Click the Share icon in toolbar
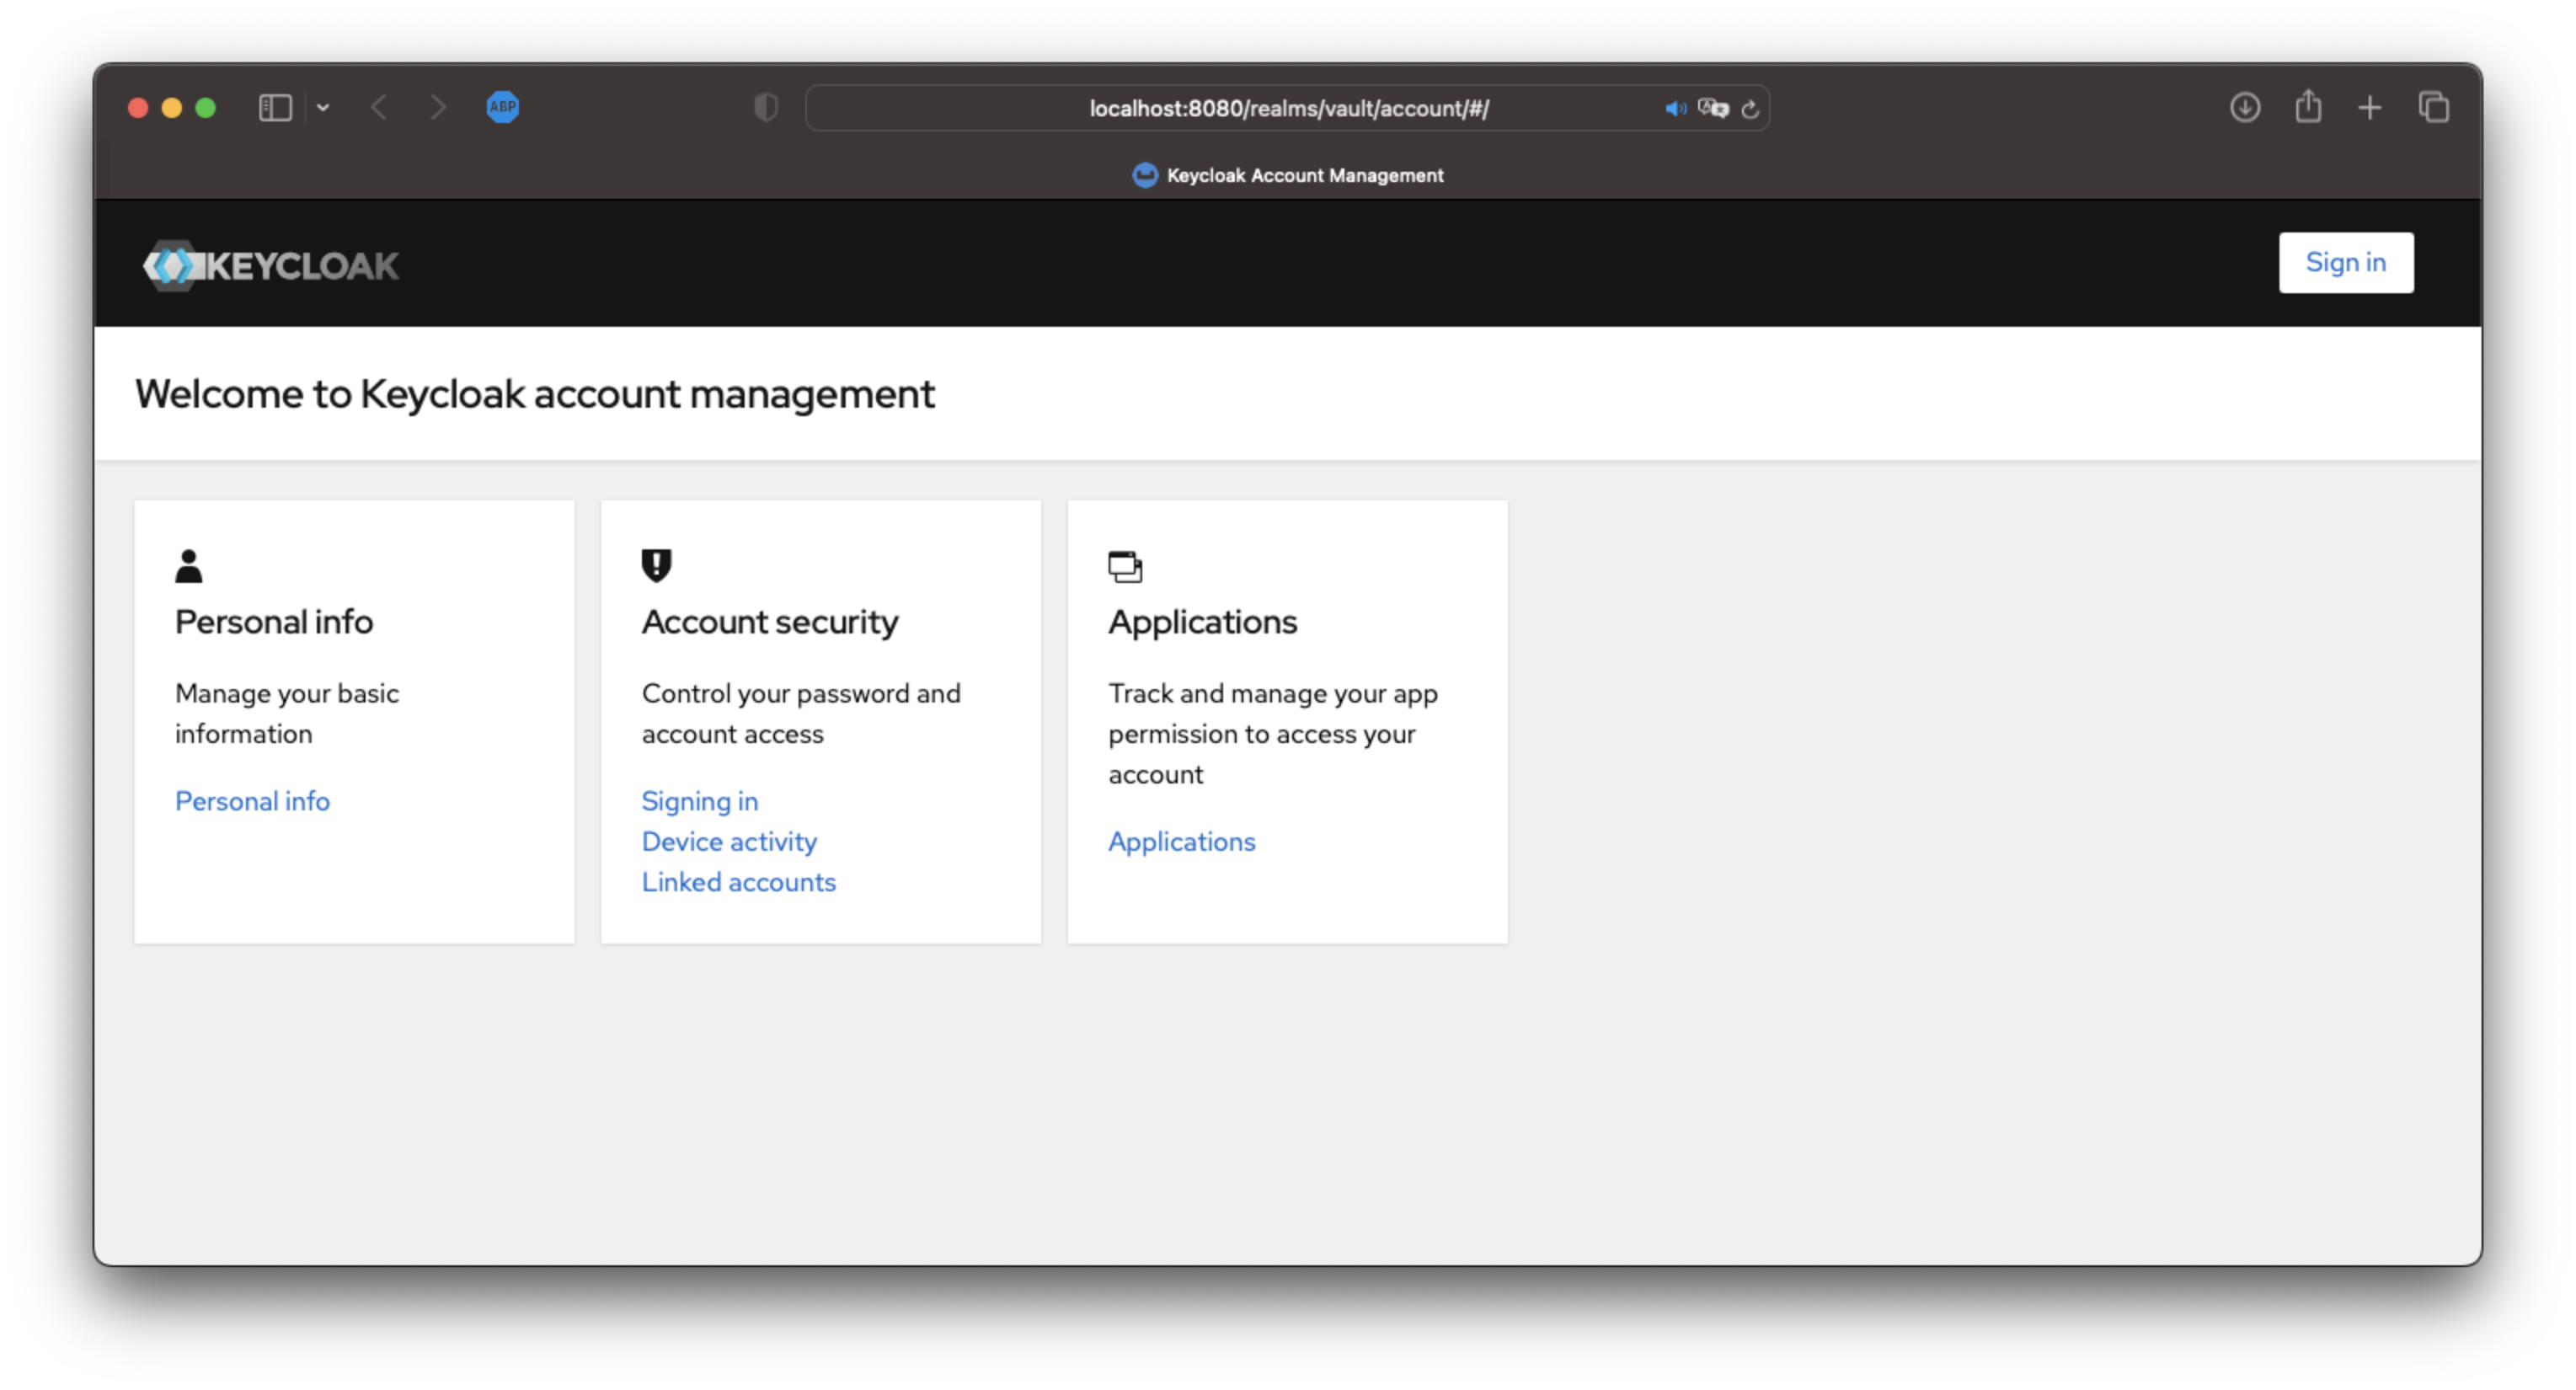The image size is (2576, 1390). pos(2308,106)
